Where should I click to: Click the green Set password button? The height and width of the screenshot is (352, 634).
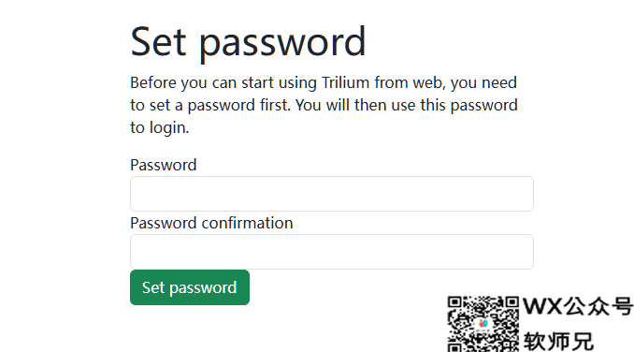[190, 287]
